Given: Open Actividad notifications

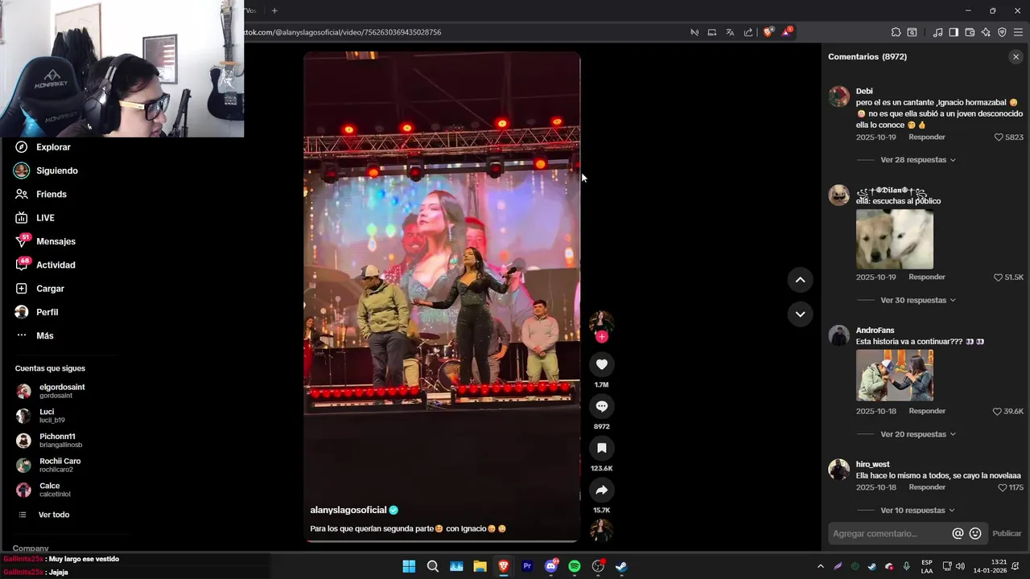Looking at the screenshot, I should (56, 265).
